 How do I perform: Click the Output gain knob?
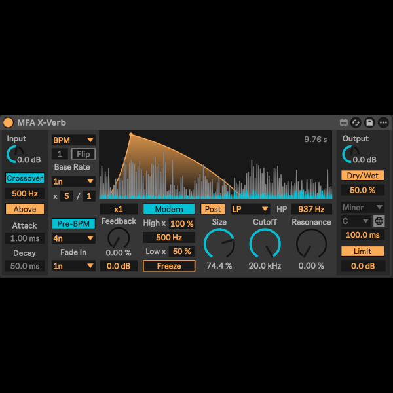349,155
